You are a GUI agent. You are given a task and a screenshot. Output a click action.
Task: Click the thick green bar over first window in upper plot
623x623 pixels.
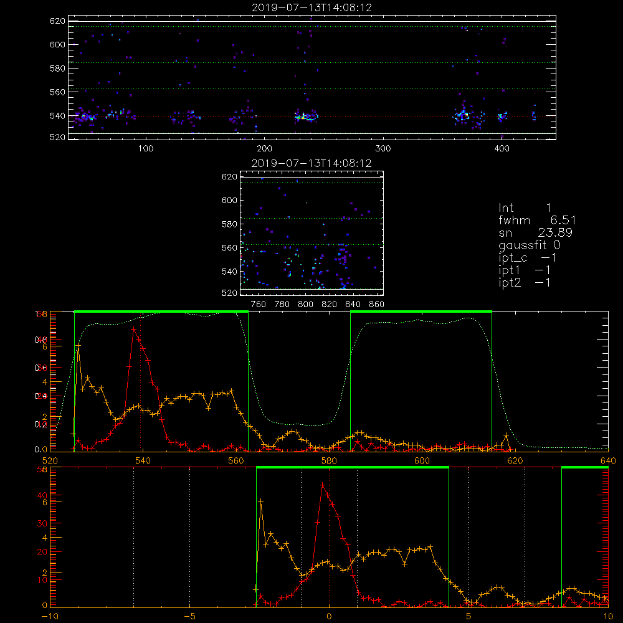click(161, 311)
